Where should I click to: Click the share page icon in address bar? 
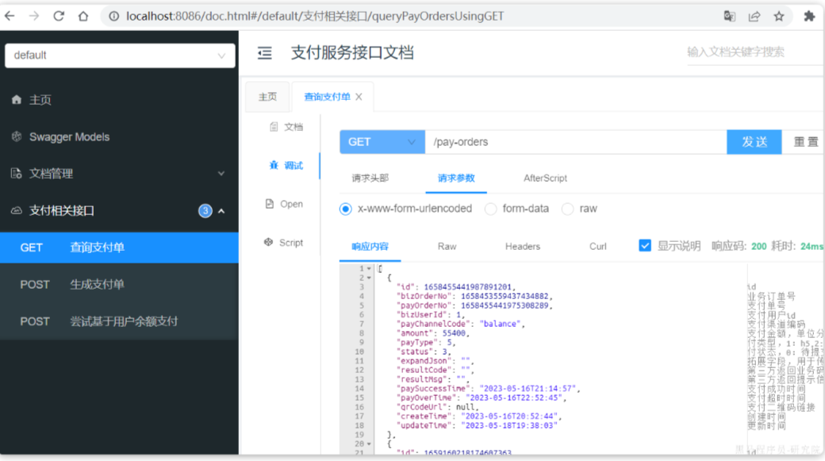coord(754,16)
